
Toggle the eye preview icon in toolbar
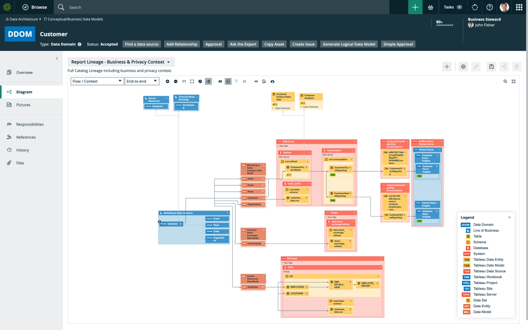(x=256, y=81)
